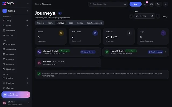
Task: Open Today in sidebar
Action: coord(16,21)
